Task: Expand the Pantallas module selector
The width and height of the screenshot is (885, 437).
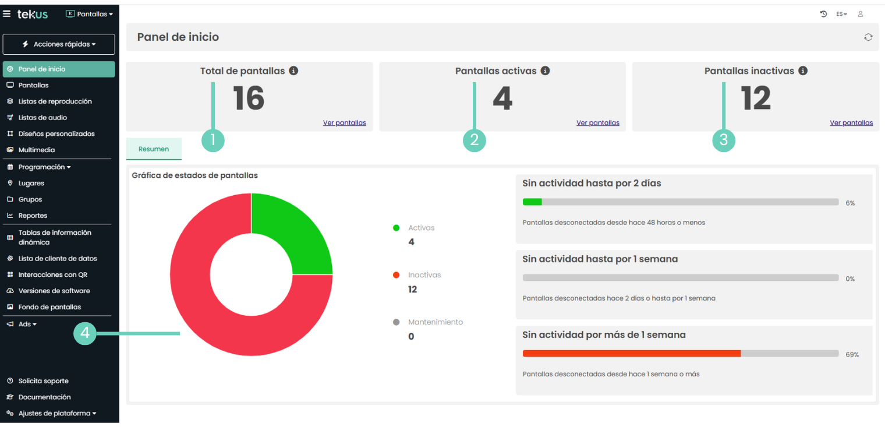Action: [90, 14]
